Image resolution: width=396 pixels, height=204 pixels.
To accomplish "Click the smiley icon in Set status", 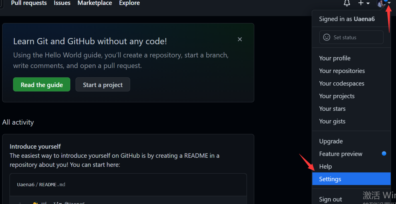I will pyautogui.click(x=327, y=37).
